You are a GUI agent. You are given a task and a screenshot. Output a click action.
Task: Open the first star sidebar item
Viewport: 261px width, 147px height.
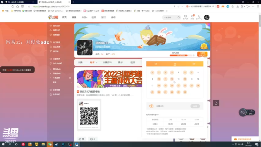click(x=55, y=26)
